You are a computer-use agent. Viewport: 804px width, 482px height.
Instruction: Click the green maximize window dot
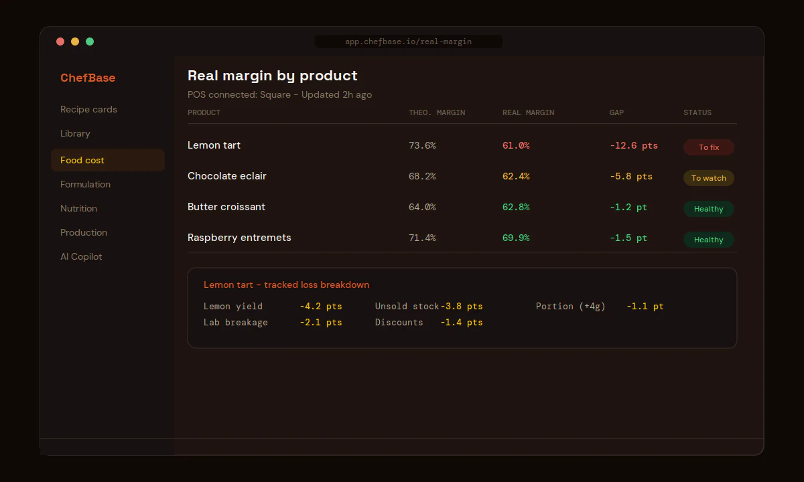tap(90, 42)
